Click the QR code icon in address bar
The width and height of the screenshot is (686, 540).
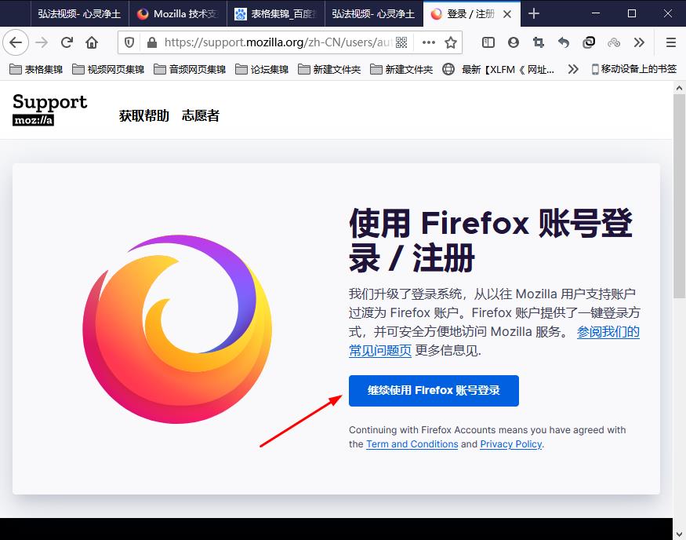click(401, 42)
